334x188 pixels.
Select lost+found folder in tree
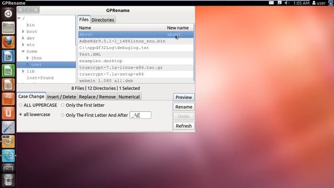(40, 78)
